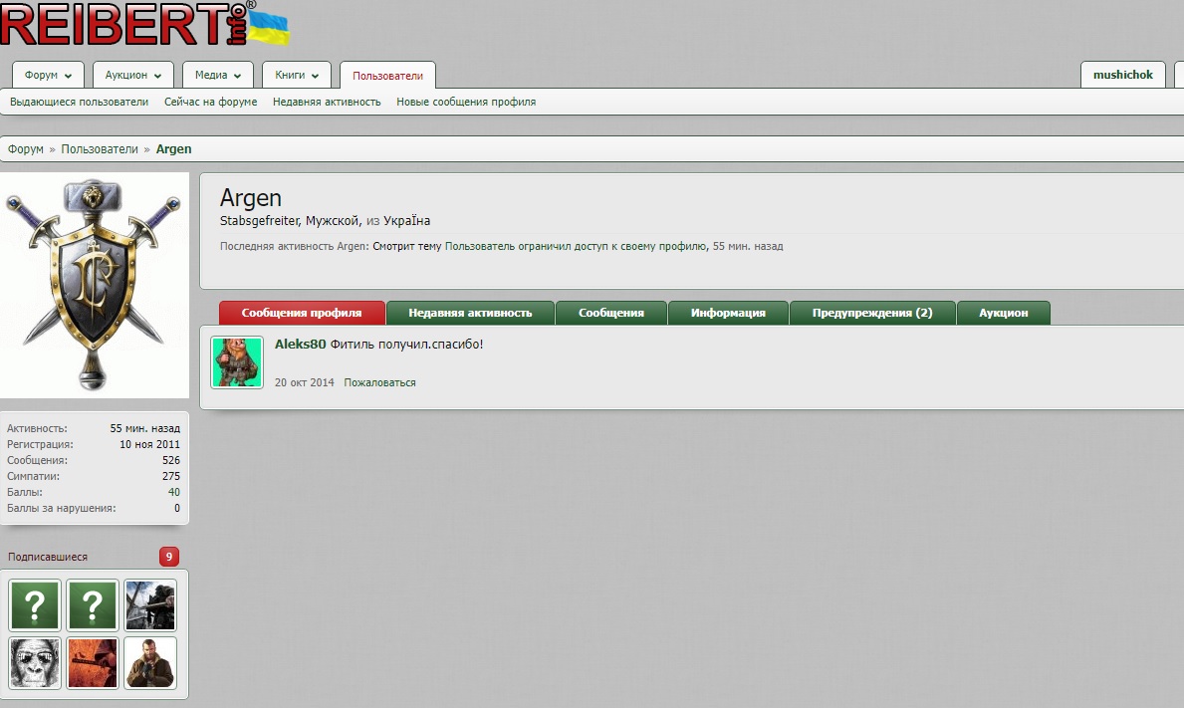Open the thread link about restricted profile access

[577, 246]
